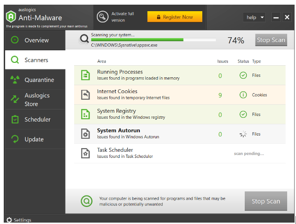This screenshot has width=296, height=224.
Task: Click the 74% progress value
Action: 235,40
